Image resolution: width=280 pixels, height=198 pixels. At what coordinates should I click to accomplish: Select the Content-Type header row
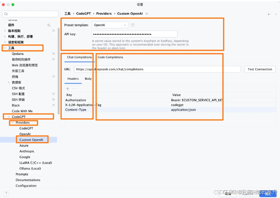(x=170, y=110)
